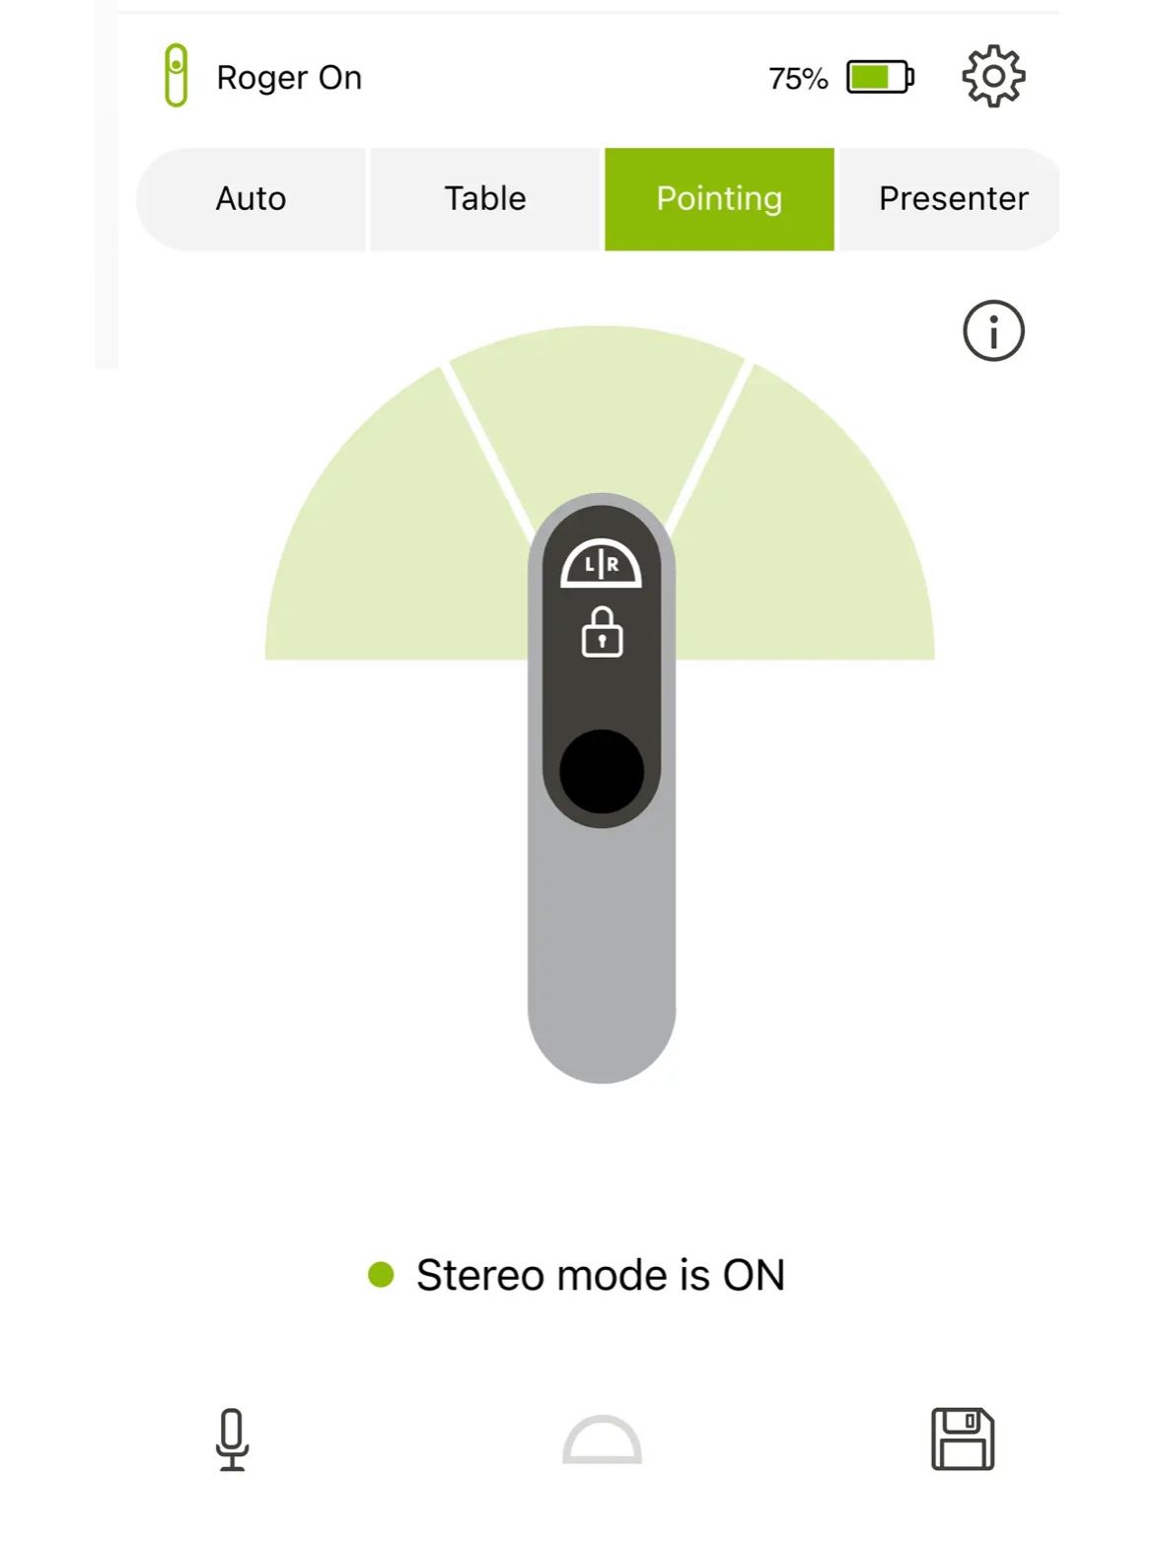Select the Pointing mode tab
The height and width of the screenshot is (1550, 1154).
coord(719,199)
